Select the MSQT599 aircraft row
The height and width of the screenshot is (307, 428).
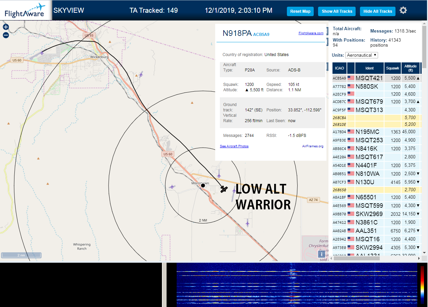376,206
